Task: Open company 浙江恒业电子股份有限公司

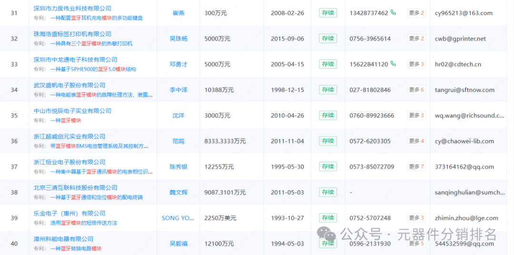Action: tap(69, 162)
